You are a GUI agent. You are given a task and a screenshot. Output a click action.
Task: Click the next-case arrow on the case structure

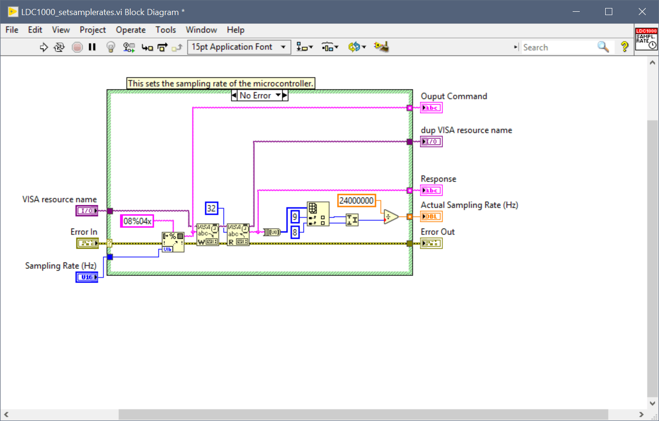click(285, 95)
